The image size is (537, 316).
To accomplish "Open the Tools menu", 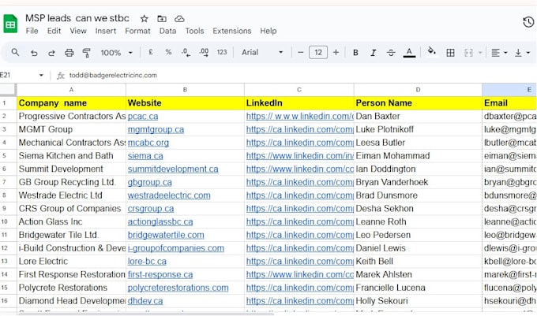I will 194,31.
